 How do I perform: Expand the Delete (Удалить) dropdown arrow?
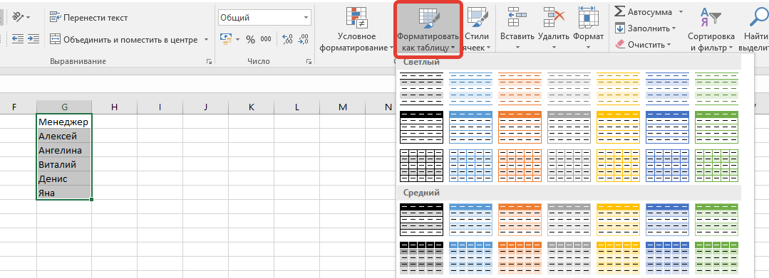554,48
